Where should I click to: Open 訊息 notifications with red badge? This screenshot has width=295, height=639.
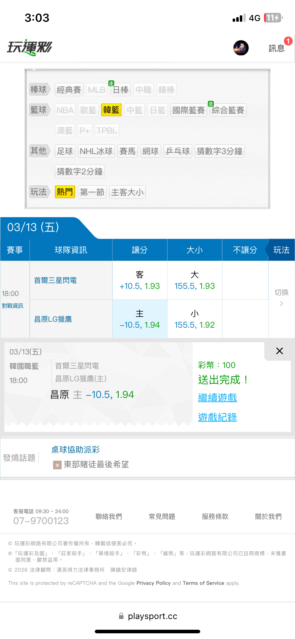(277, 48)
